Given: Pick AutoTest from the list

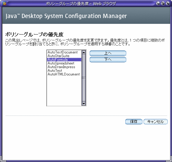Looking at the screenshot, I should pos(64,71).
